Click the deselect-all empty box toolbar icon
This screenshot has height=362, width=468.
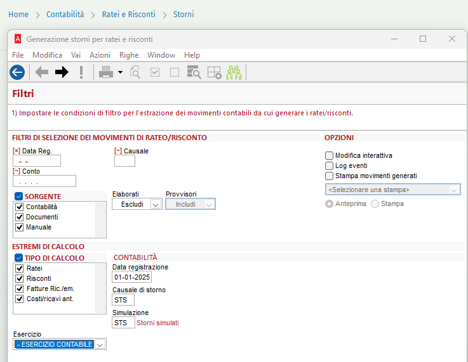coord(175,72)
